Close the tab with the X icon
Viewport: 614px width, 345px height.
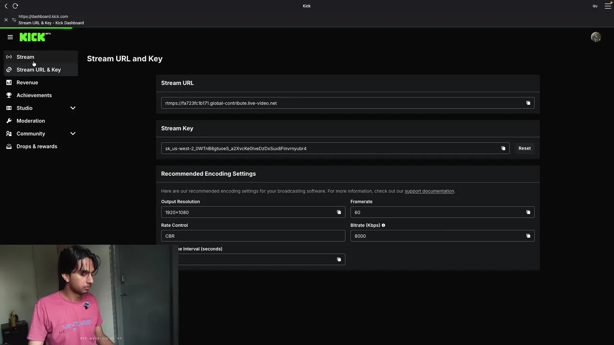(6, 20)
